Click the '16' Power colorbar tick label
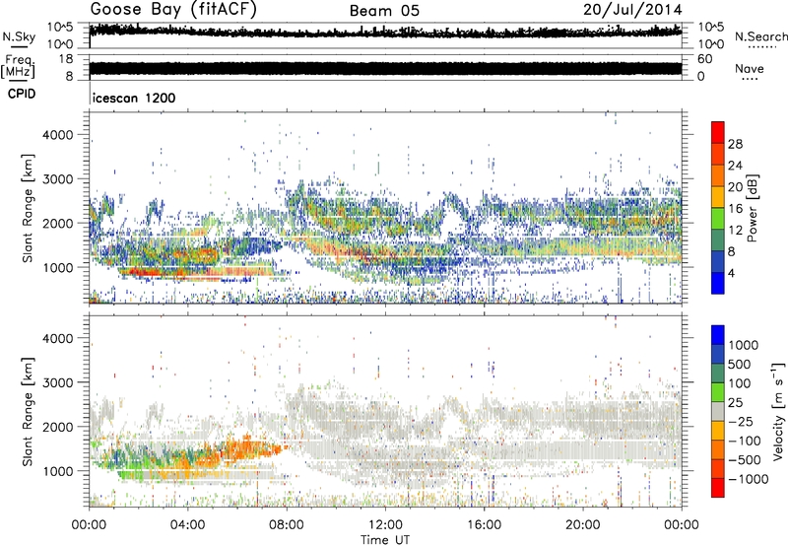This screenshot has height=546, width=788. tap(735, 209)
